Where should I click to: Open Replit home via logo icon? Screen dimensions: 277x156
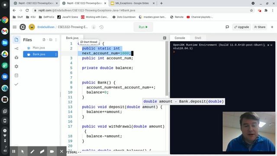tap(23, 27)
